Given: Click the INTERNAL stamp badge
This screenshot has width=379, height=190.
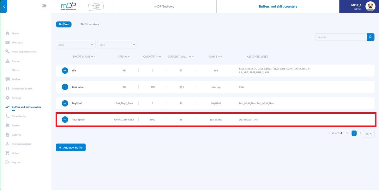Looking at the screenshot, I should coord(96,7).
